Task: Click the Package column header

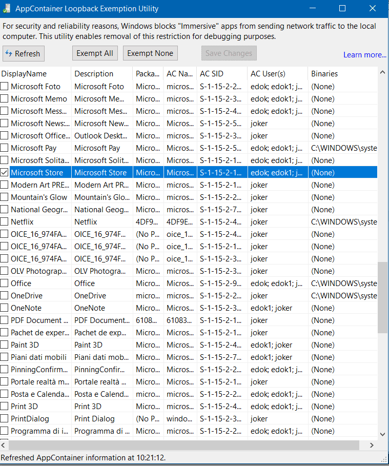Action: tap(148, 74)
